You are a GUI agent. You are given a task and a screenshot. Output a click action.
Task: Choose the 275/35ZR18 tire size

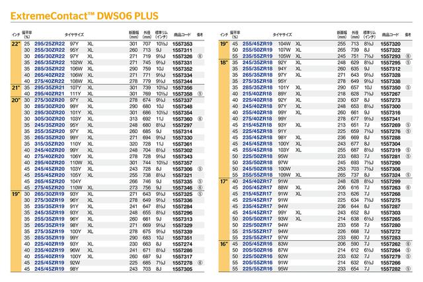257,81
